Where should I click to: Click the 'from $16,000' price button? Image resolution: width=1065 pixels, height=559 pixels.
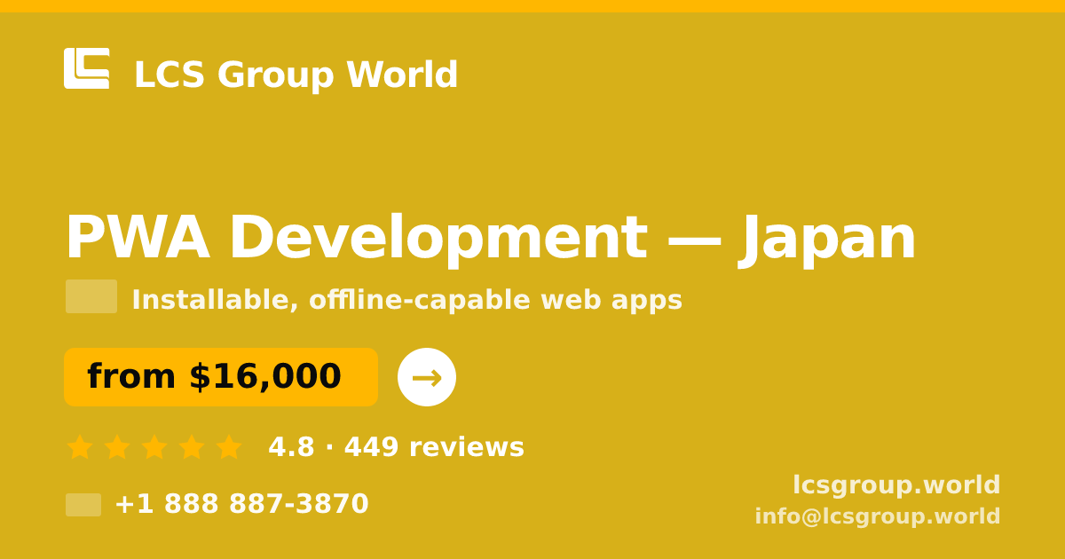point(221,377)
